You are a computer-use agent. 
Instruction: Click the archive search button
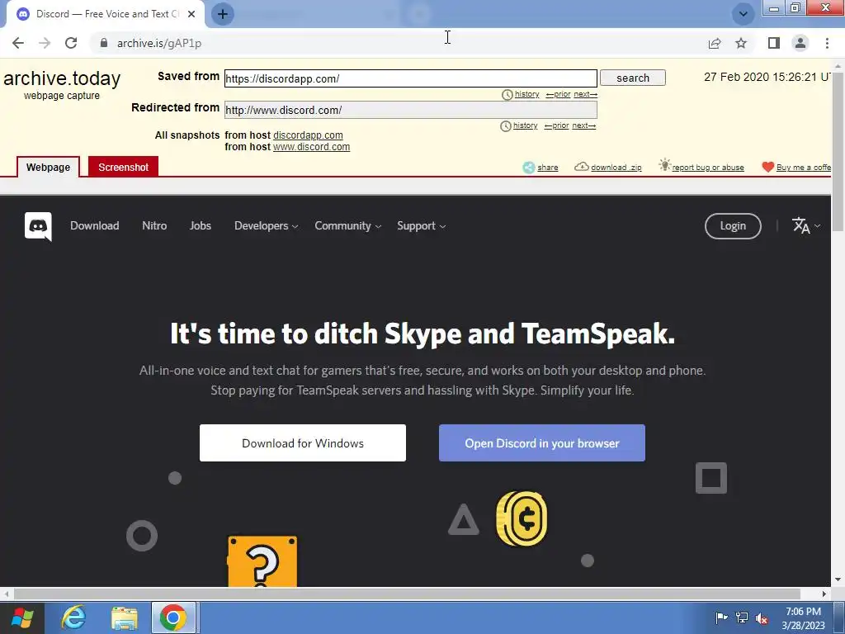[x=633, y=78]
